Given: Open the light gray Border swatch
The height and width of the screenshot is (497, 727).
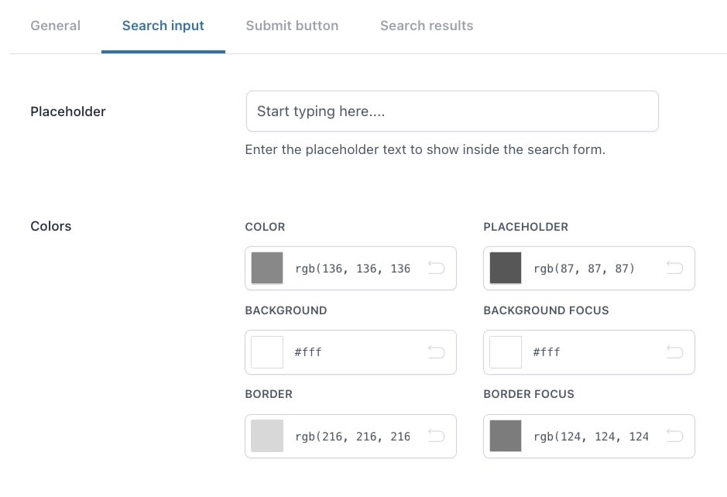Looking at the screenshot, I should click(x=267, y=436).
